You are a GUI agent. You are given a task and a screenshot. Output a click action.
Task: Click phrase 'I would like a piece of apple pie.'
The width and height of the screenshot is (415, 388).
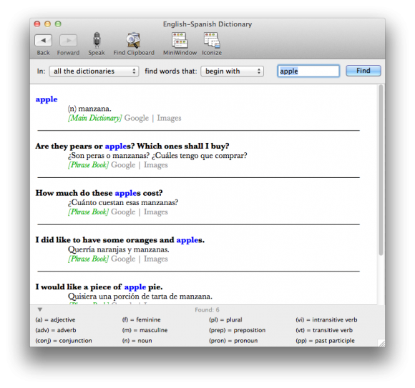pos(99,287)
